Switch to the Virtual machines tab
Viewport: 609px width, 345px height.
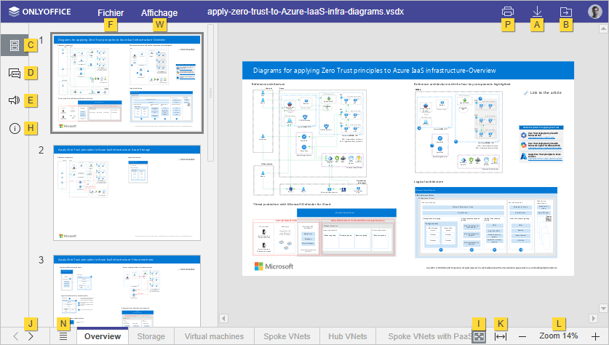pyautogui.click(x=214, y=336)
